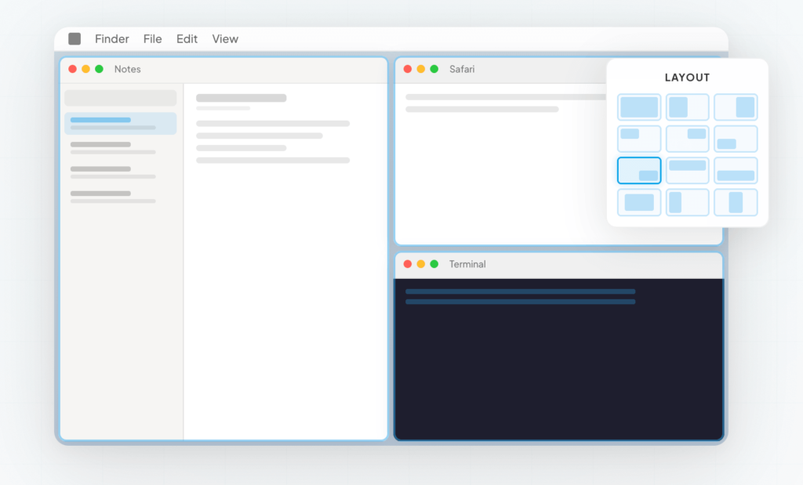Pick the top-left quarter layout
Image resolution: width=803 pixels, height=485 pixels.
(639, 139)
